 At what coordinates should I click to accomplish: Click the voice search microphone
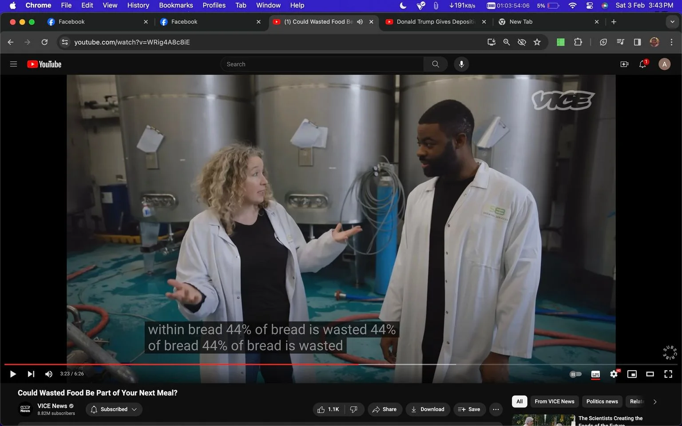461,64
